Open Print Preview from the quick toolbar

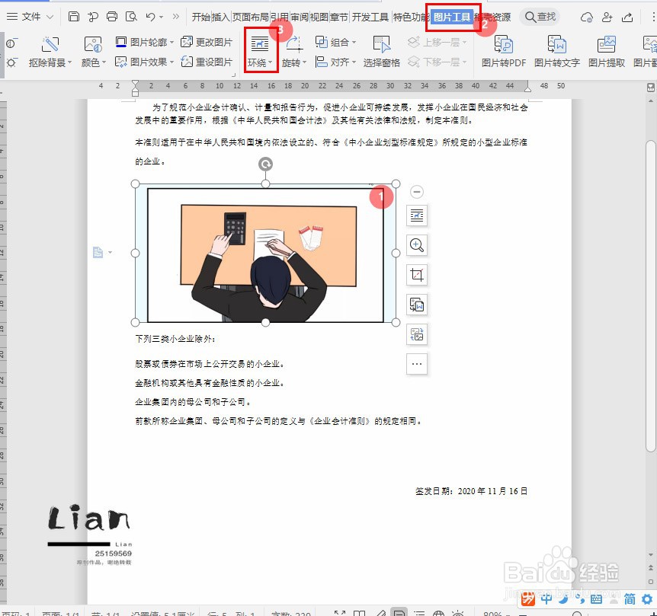tap(132, 17)
